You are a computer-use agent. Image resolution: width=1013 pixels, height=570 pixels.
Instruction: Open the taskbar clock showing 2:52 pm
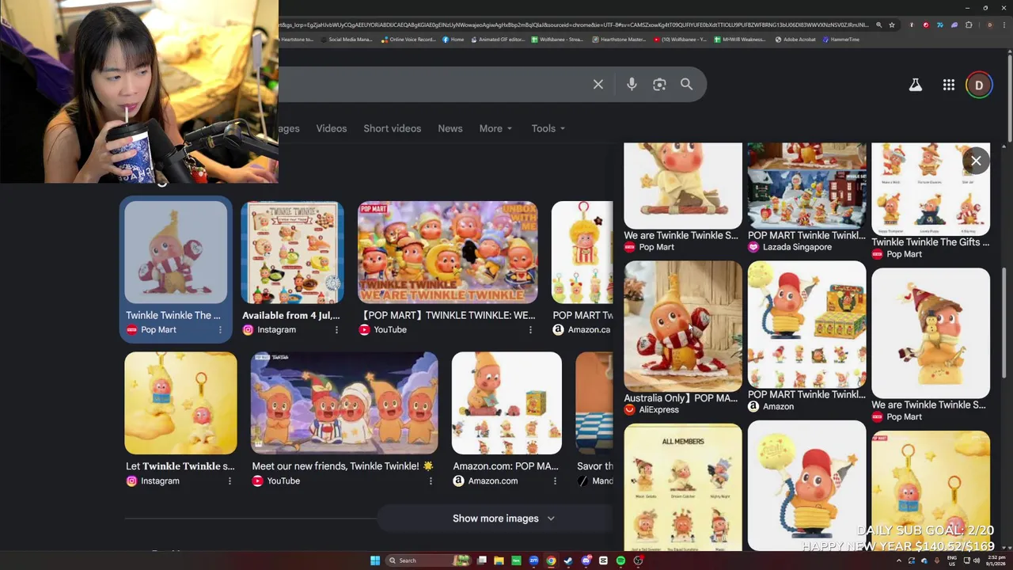pyautogui.click(x=996, y=560)
